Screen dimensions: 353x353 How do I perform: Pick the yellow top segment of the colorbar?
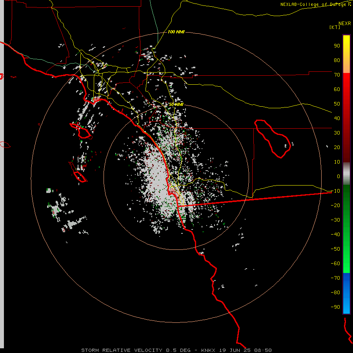[x=346, y=54]
